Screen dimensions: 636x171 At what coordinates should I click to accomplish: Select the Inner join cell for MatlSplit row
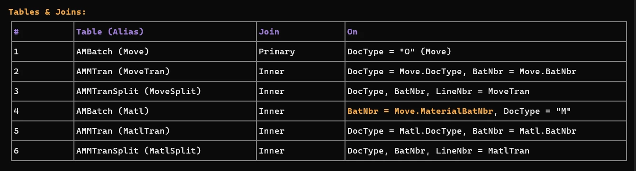300,151
